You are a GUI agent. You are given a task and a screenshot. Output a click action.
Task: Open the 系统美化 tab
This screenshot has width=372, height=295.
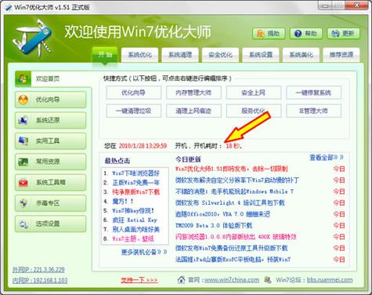(x=301, y=55)
